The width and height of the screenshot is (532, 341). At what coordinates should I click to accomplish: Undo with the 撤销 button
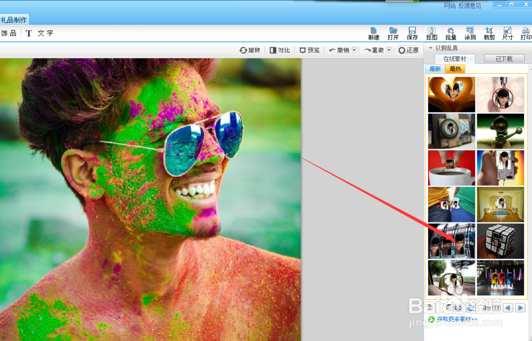click(339, 50)
